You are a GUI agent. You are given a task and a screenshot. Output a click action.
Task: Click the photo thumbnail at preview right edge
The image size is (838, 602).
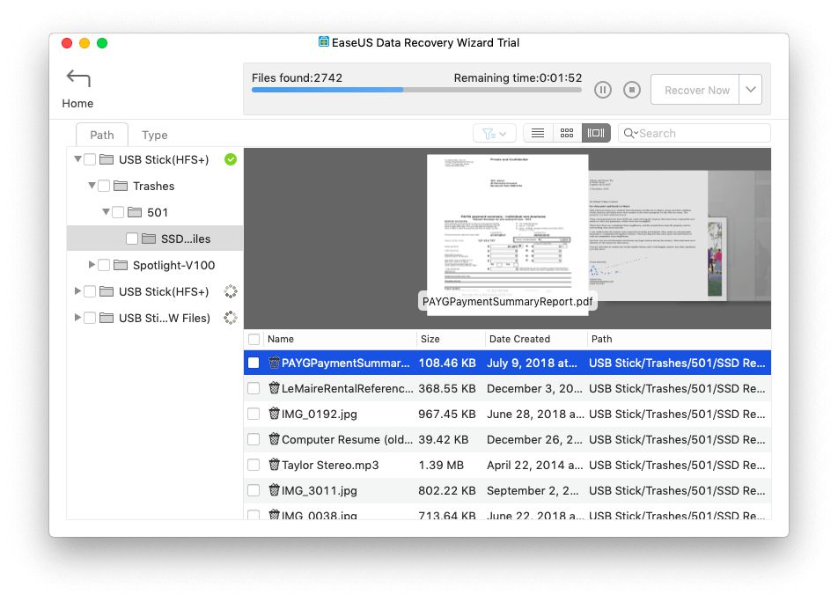coord(717,259)
